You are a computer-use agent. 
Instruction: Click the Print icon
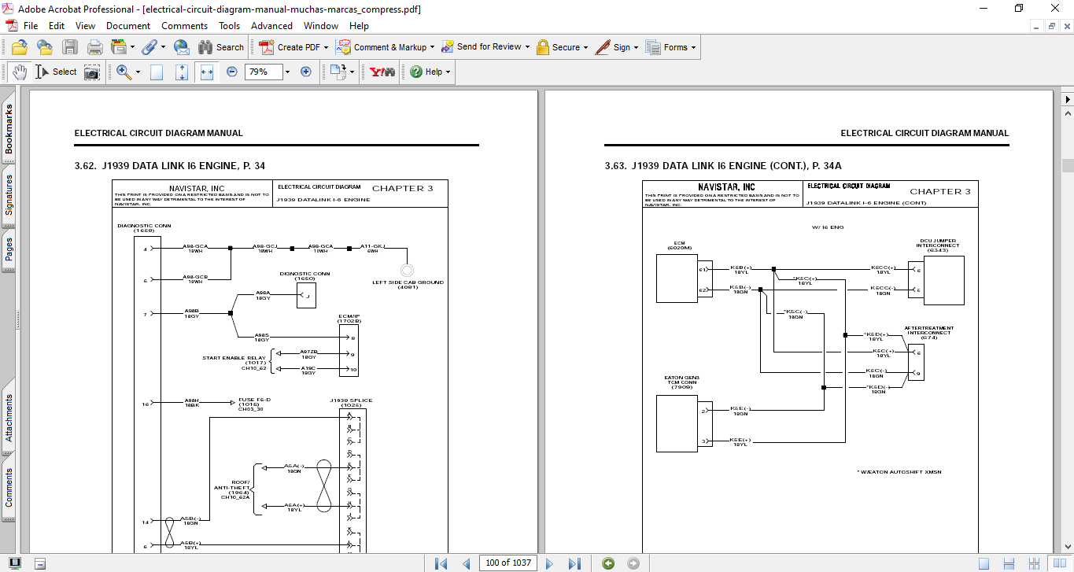coord(95,47)
